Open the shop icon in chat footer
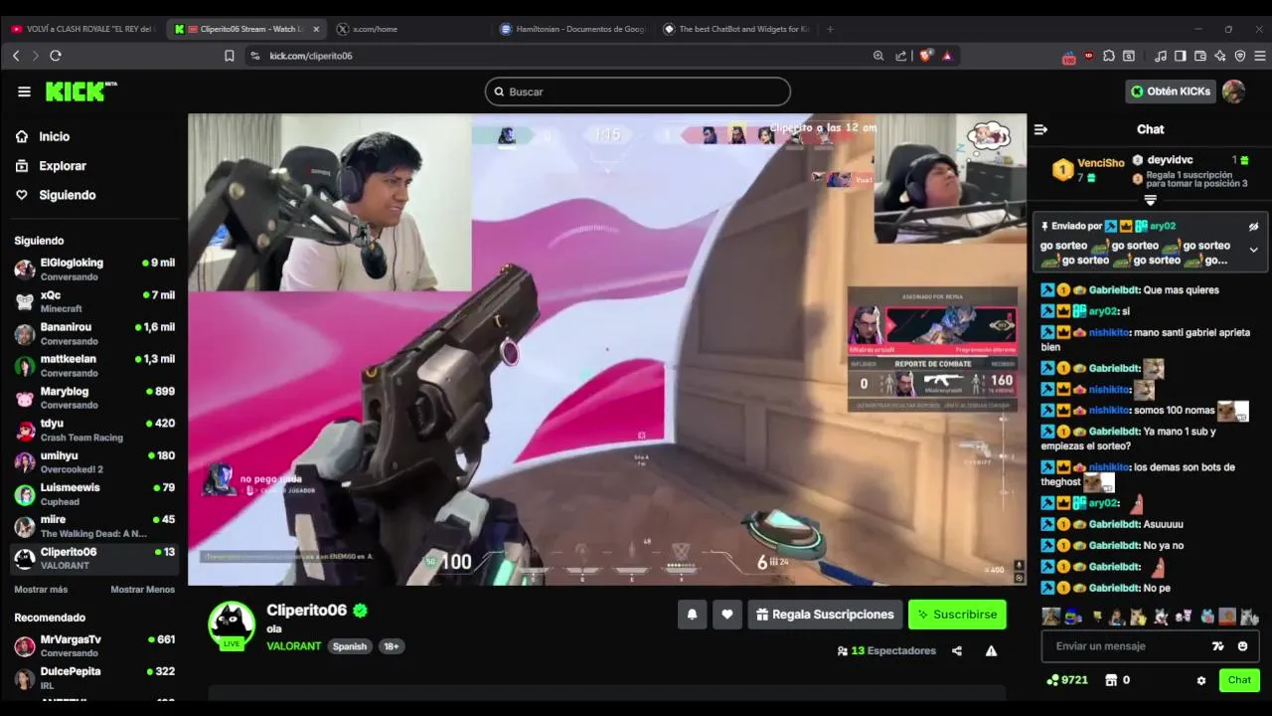 point(1112,680)
